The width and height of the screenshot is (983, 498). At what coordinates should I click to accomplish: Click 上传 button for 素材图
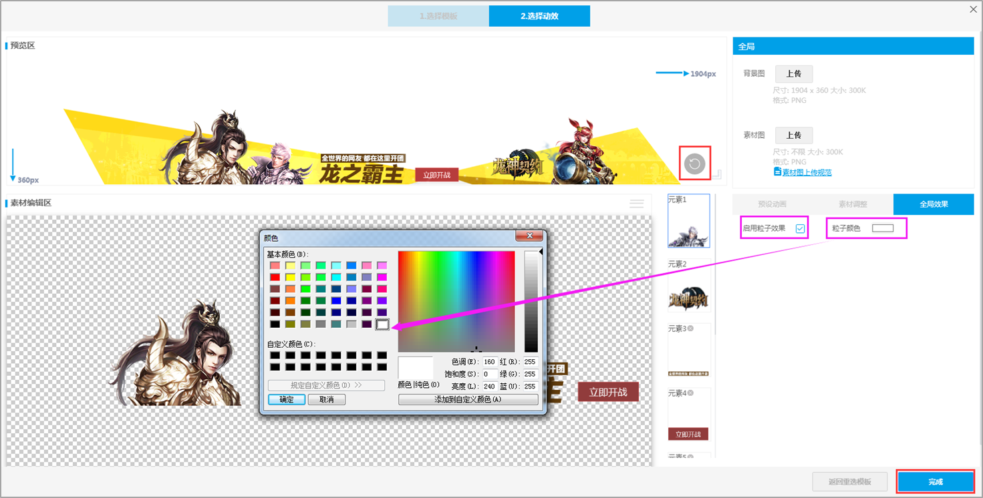click(793, 136)
